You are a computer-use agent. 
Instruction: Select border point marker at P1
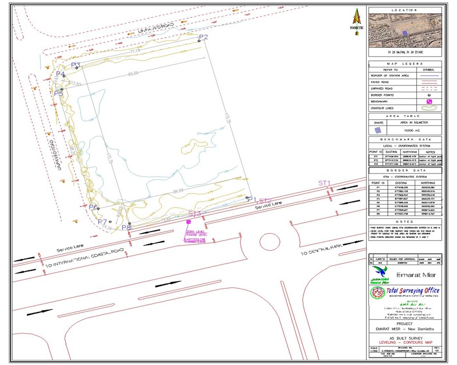coord(247,198)
